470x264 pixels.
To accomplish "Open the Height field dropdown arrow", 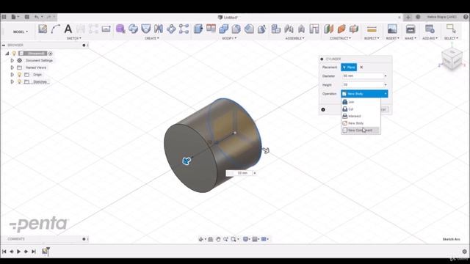I will point(385,85).
